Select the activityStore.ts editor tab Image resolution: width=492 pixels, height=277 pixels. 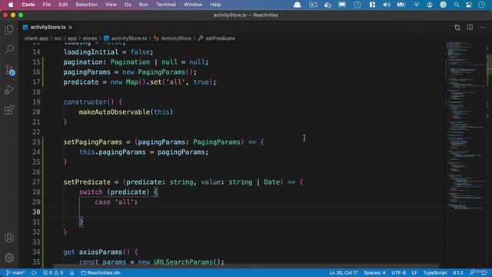(x=48, y=28)
